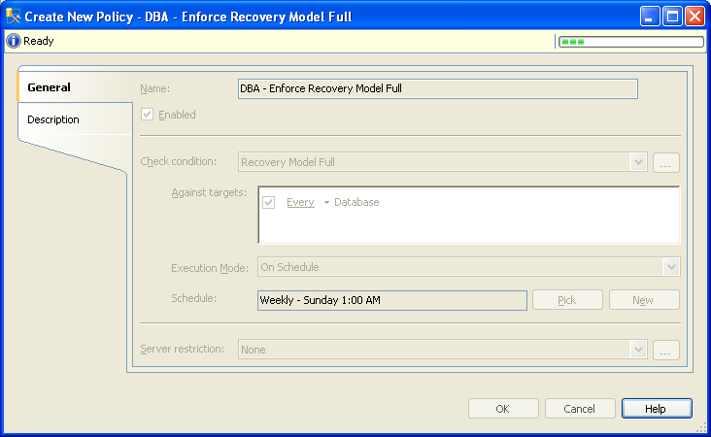This screenshot has height=437, width=711.
Task: Switch to the Description tab
Action: point(53,119)
